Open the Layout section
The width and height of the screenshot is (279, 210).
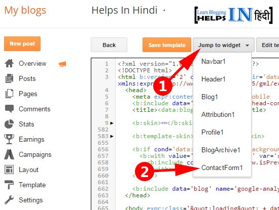(28, 170)
